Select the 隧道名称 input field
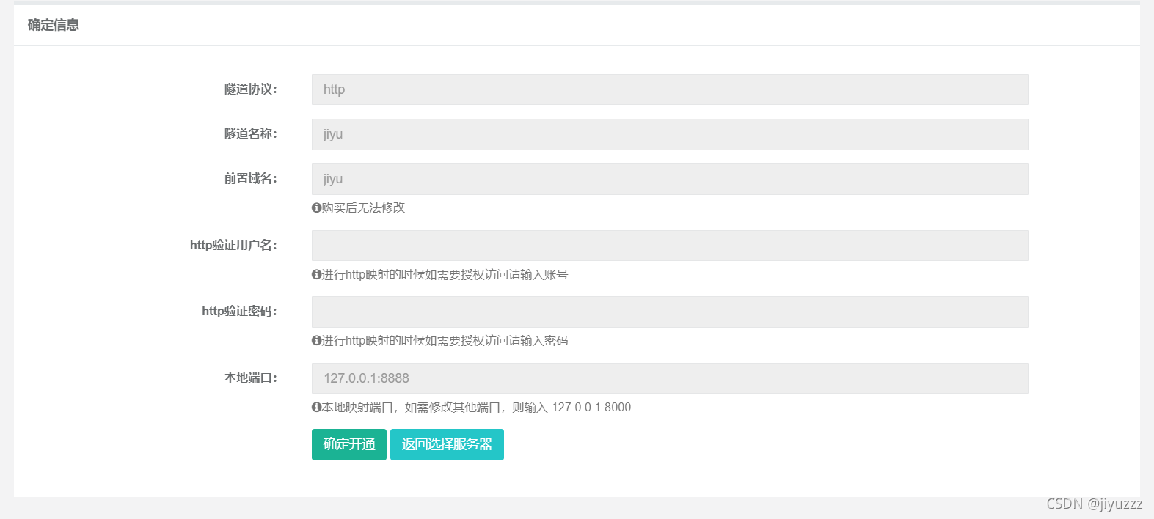 [670, 134]
